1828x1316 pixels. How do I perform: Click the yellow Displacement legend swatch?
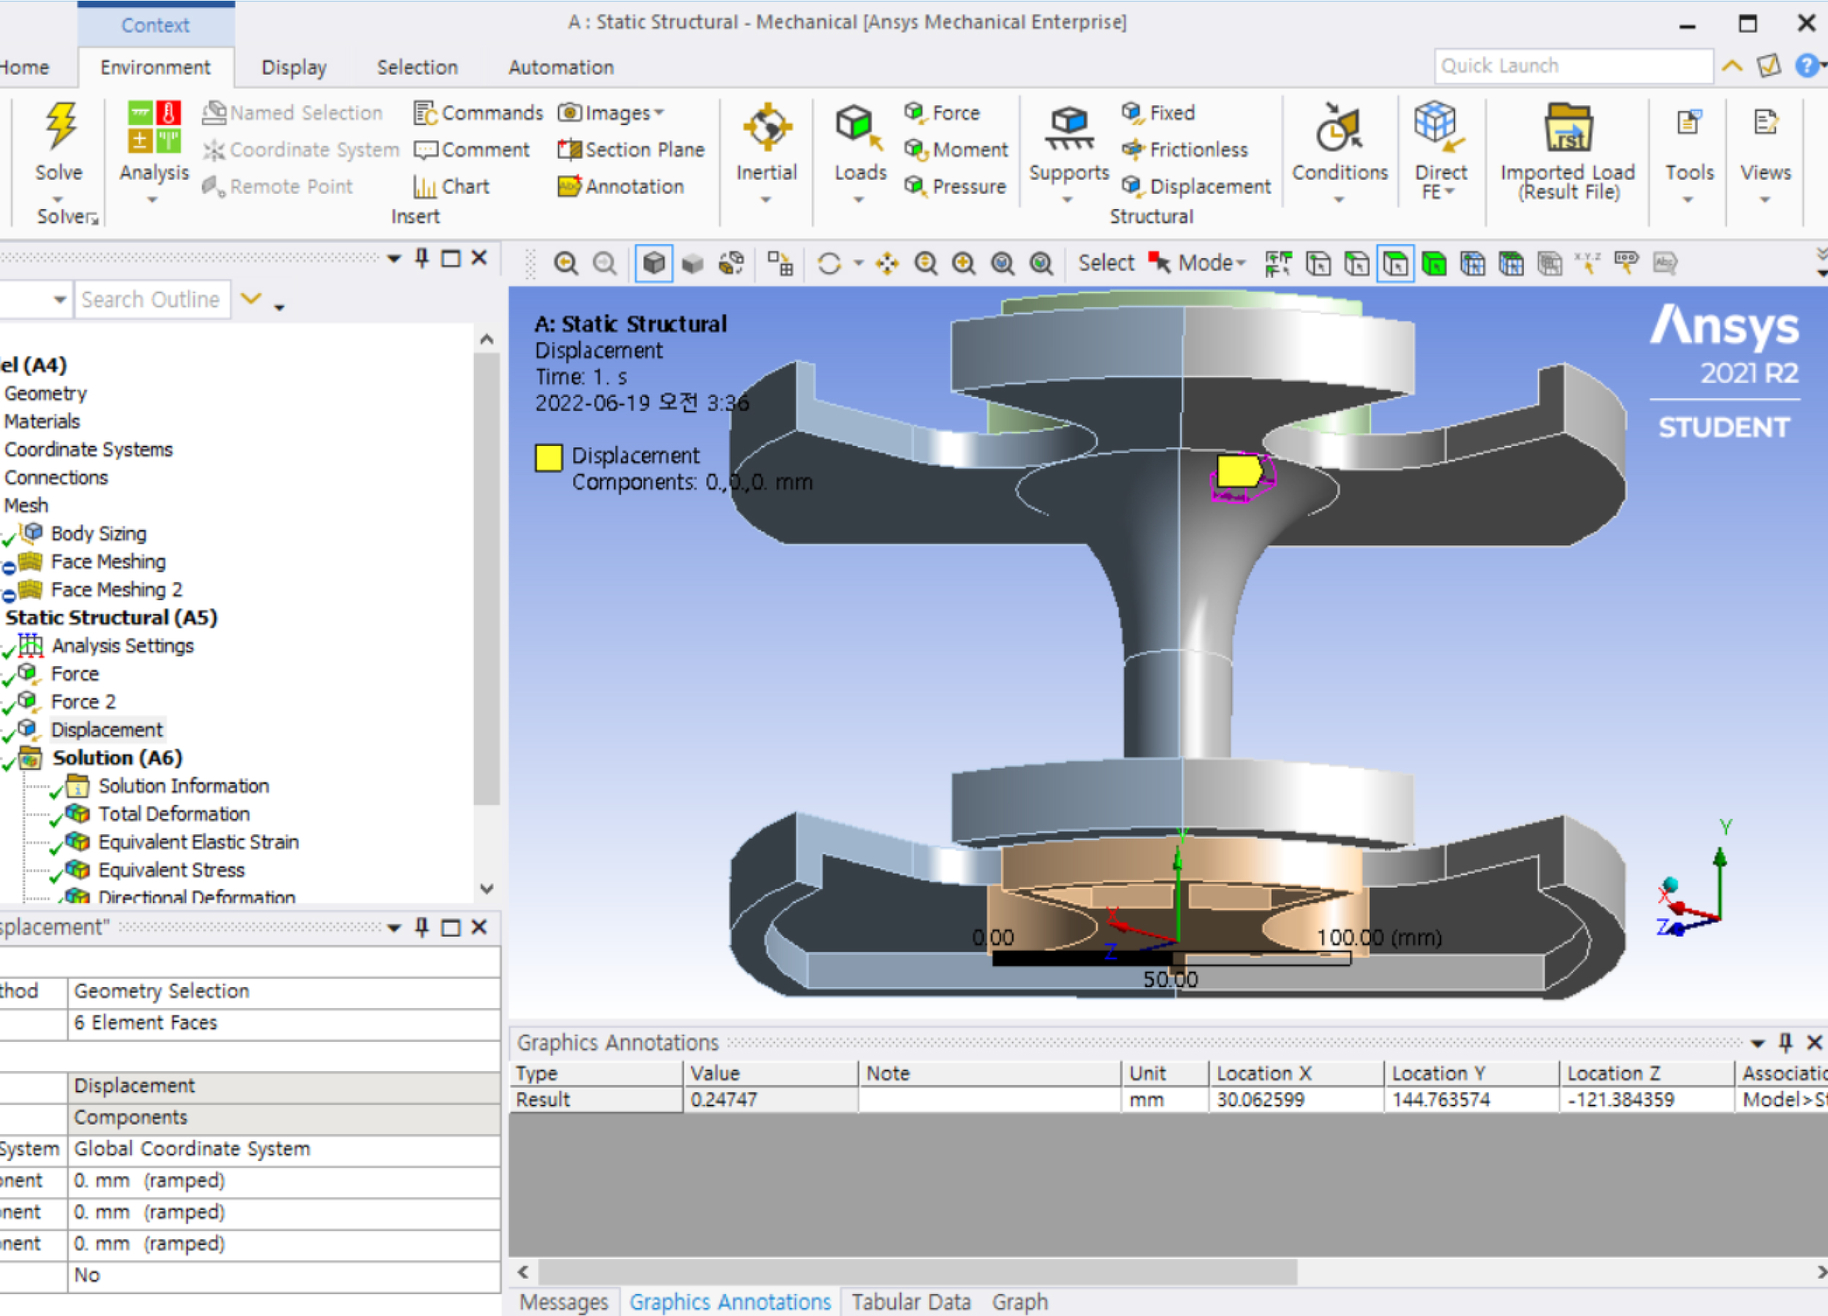[x=548, y=457]
